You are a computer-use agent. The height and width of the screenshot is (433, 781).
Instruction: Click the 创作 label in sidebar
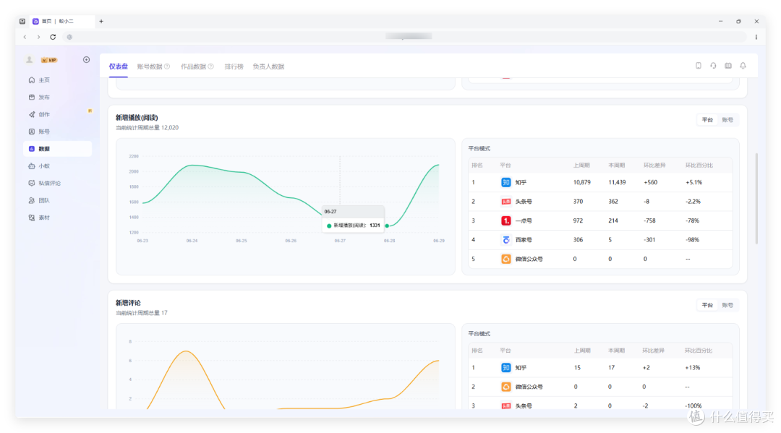(44, 114)
